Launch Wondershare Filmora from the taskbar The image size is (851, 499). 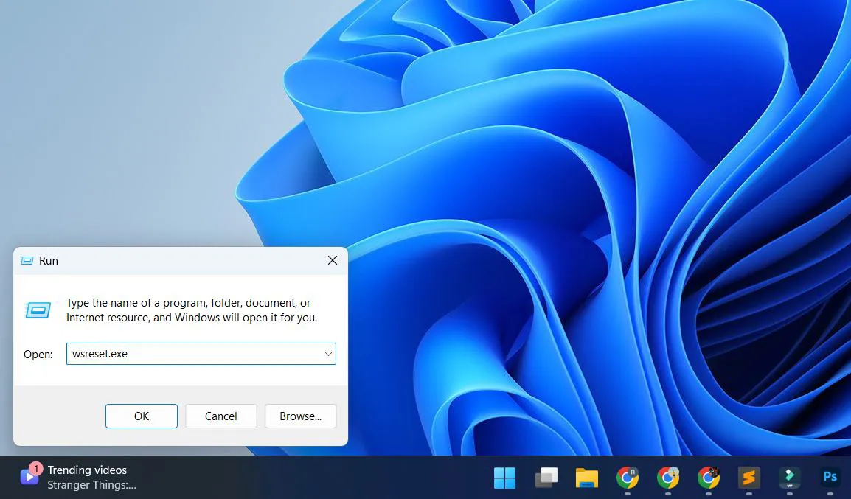click(789, 478)
